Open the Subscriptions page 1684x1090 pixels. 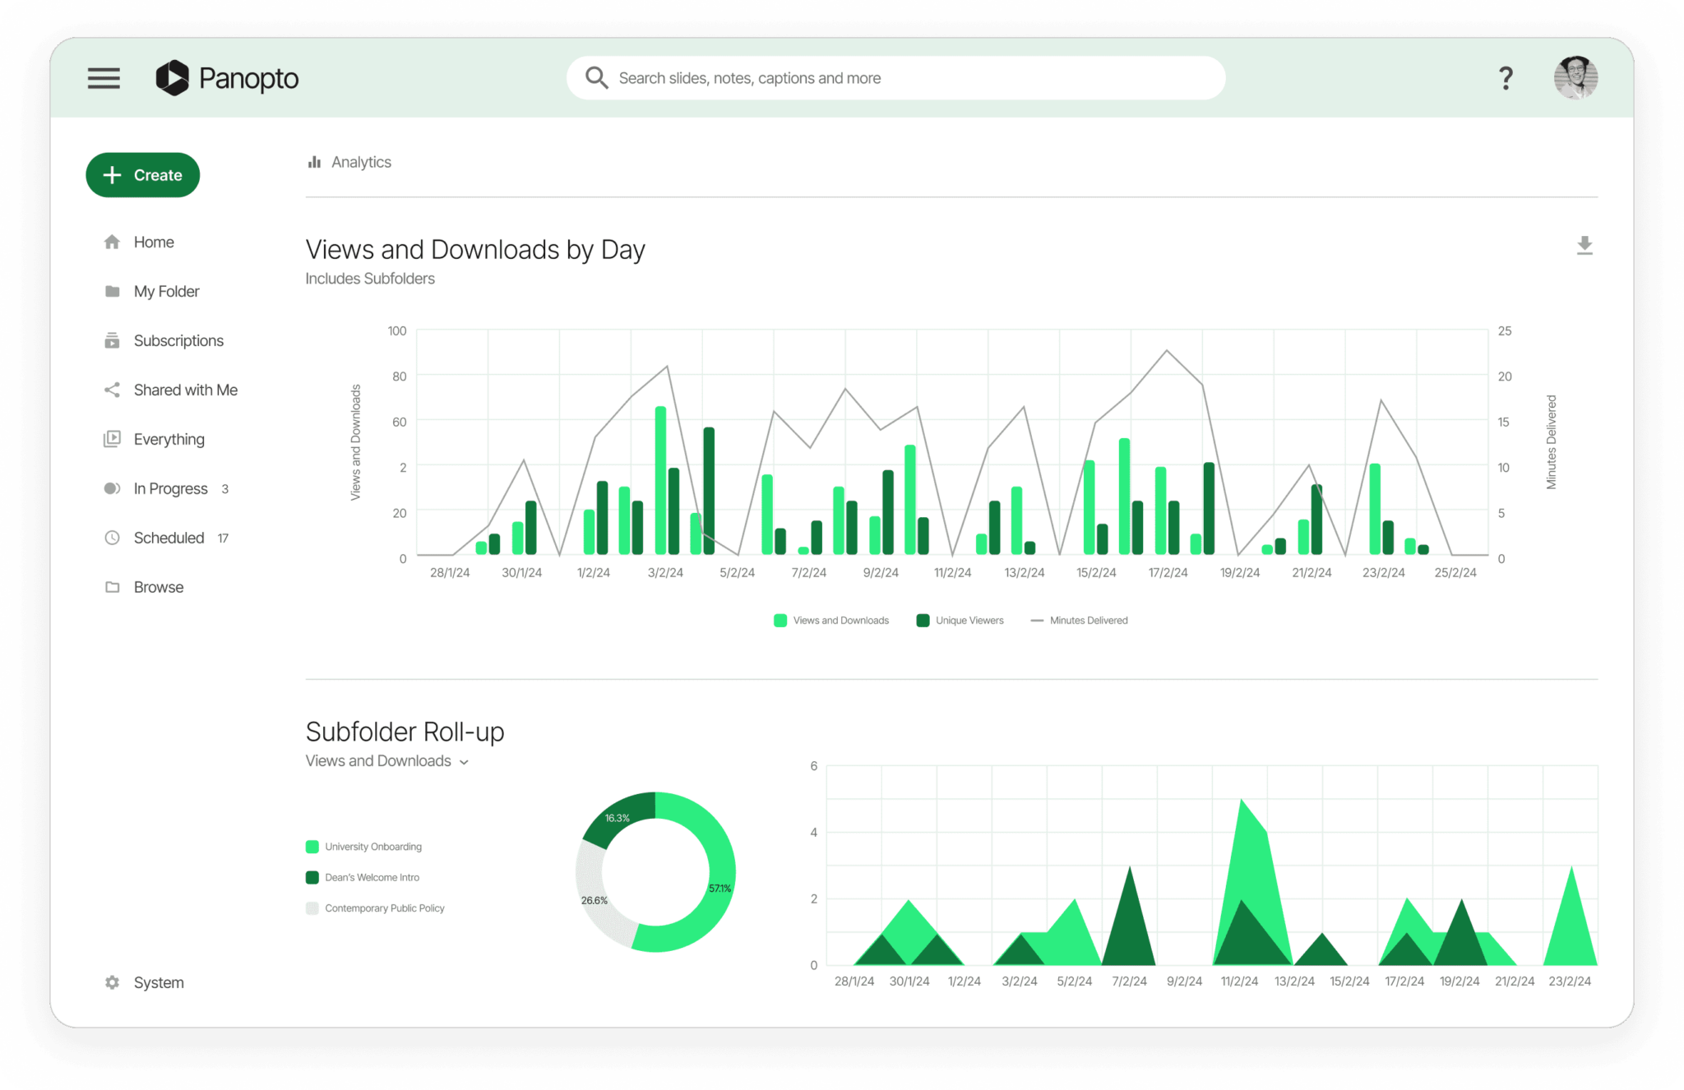click(x=178, y=340)
